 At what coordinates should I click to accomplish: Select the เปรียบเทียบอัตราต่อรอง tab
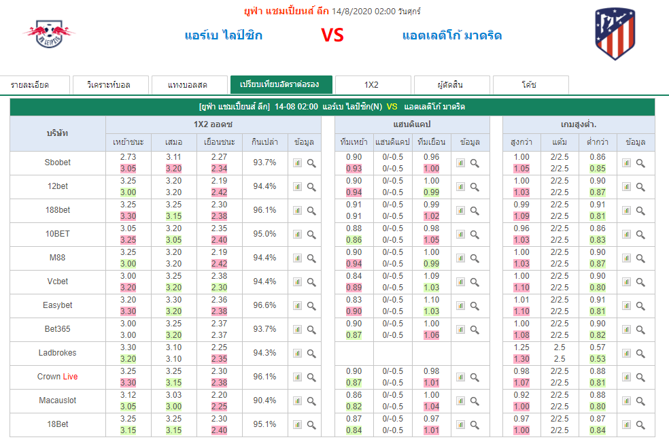coord(281,84)
